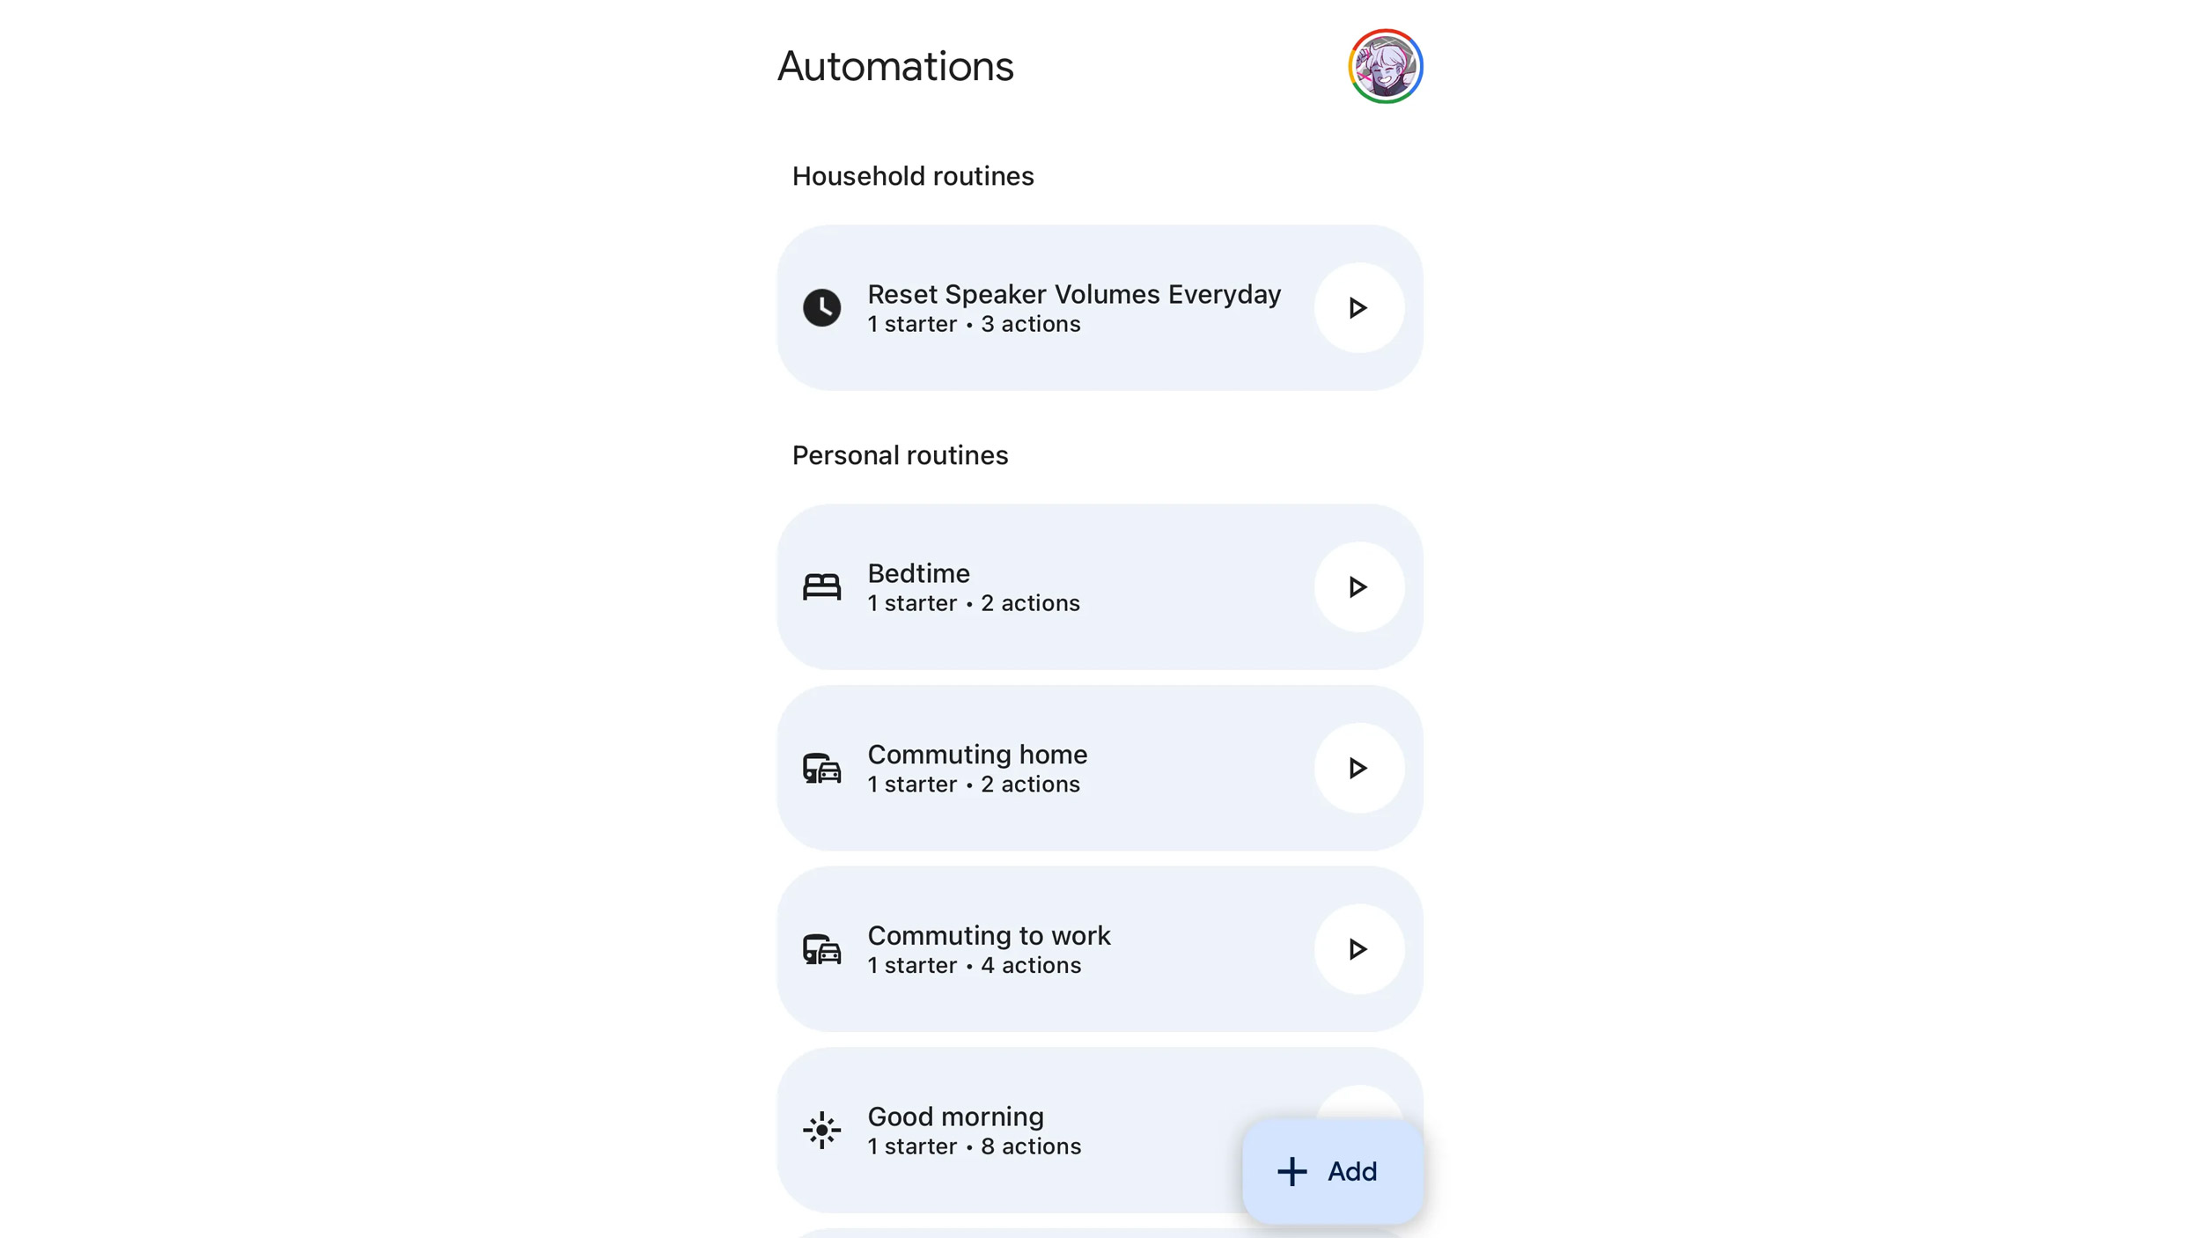Image resolution: width=2200 pixels, height=1238 pixels.
Task: Run the Commuting home routine
Action: point(1357,766)
